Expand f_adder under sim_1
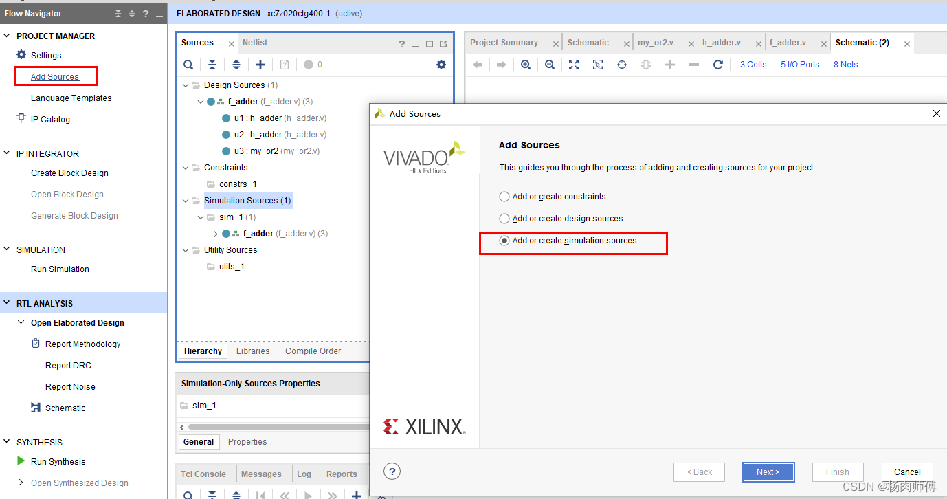The width and height of the screenshot is (947, 499). coord(216,234)
